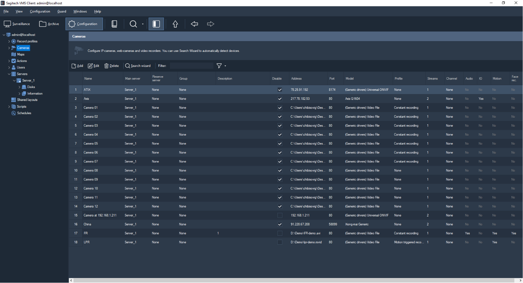Click into the Filter text field

(x=191, y=66)
